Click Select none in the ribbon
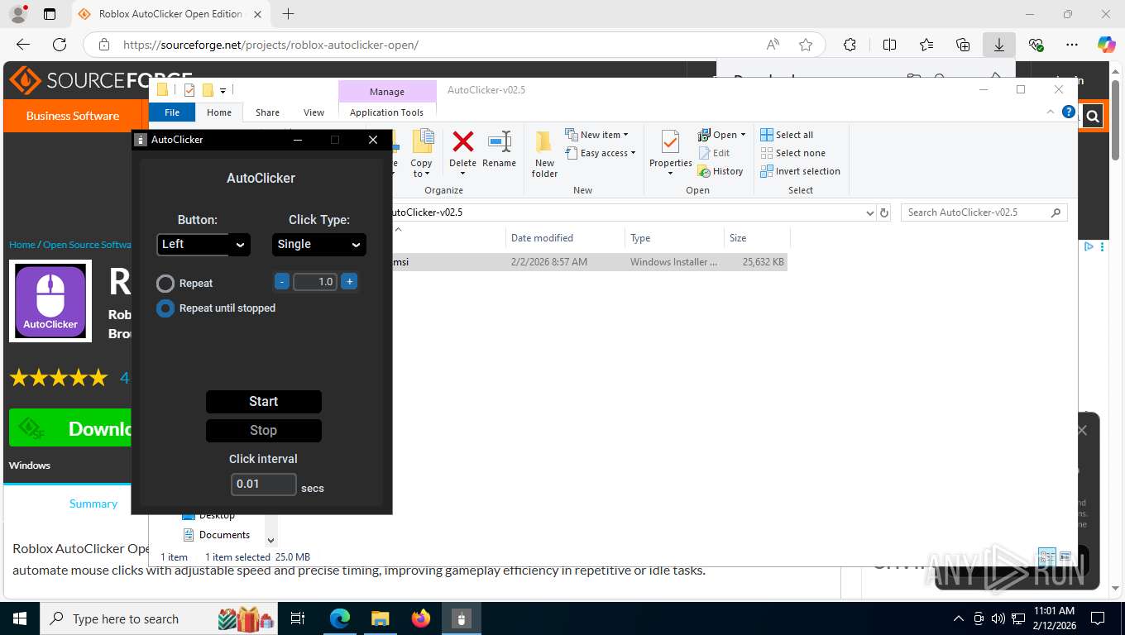Screen dimensions: 1125x635 792,153
